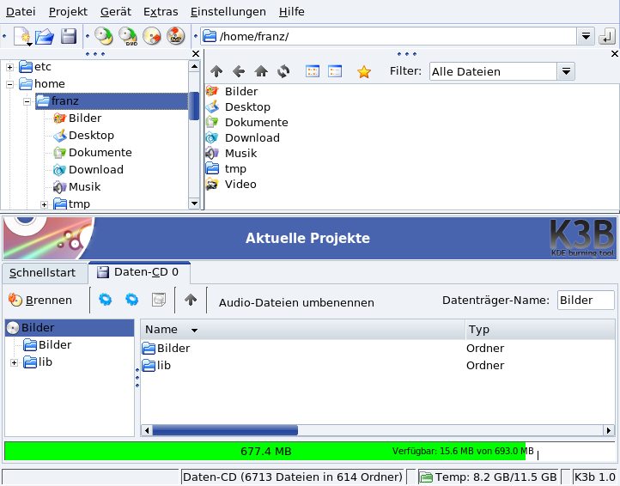This screenshot has width=620, height=486.
Task: Click the go button beside path field
Action: (607, 37)
